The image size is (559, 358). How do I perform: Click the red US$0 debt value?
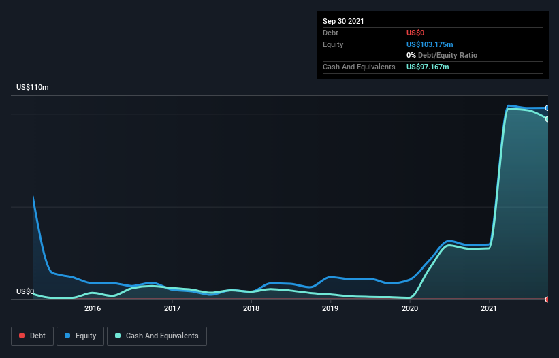(415, 33)
